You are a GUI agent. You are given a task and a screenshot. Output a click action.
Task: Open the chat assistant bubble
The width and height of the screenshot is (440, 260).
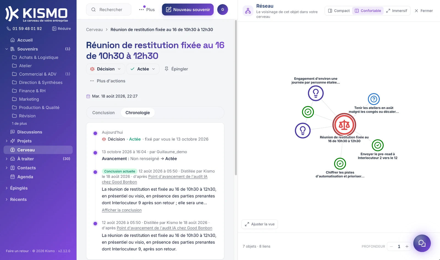tap(422, 243)
